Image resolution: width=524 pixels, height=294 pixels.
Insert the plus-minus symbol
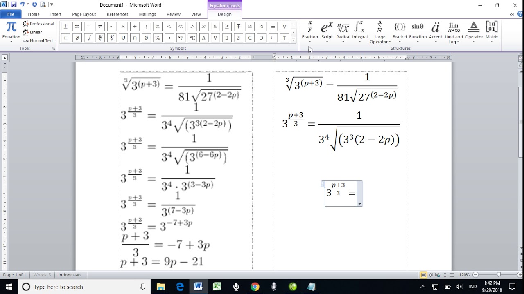pos(65,27)
